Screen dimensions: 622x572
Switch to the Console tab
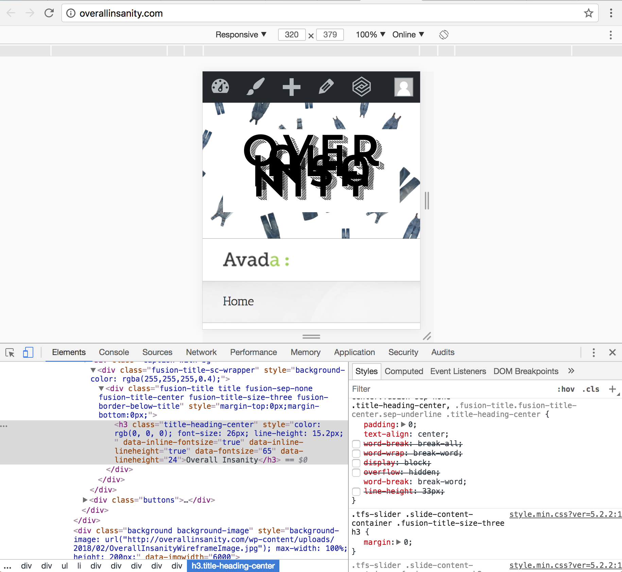tap(114, 352)
